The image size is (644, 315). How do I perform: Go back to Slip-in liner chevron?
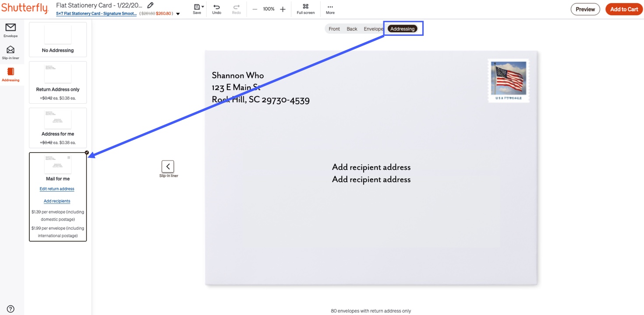[168, 166]
